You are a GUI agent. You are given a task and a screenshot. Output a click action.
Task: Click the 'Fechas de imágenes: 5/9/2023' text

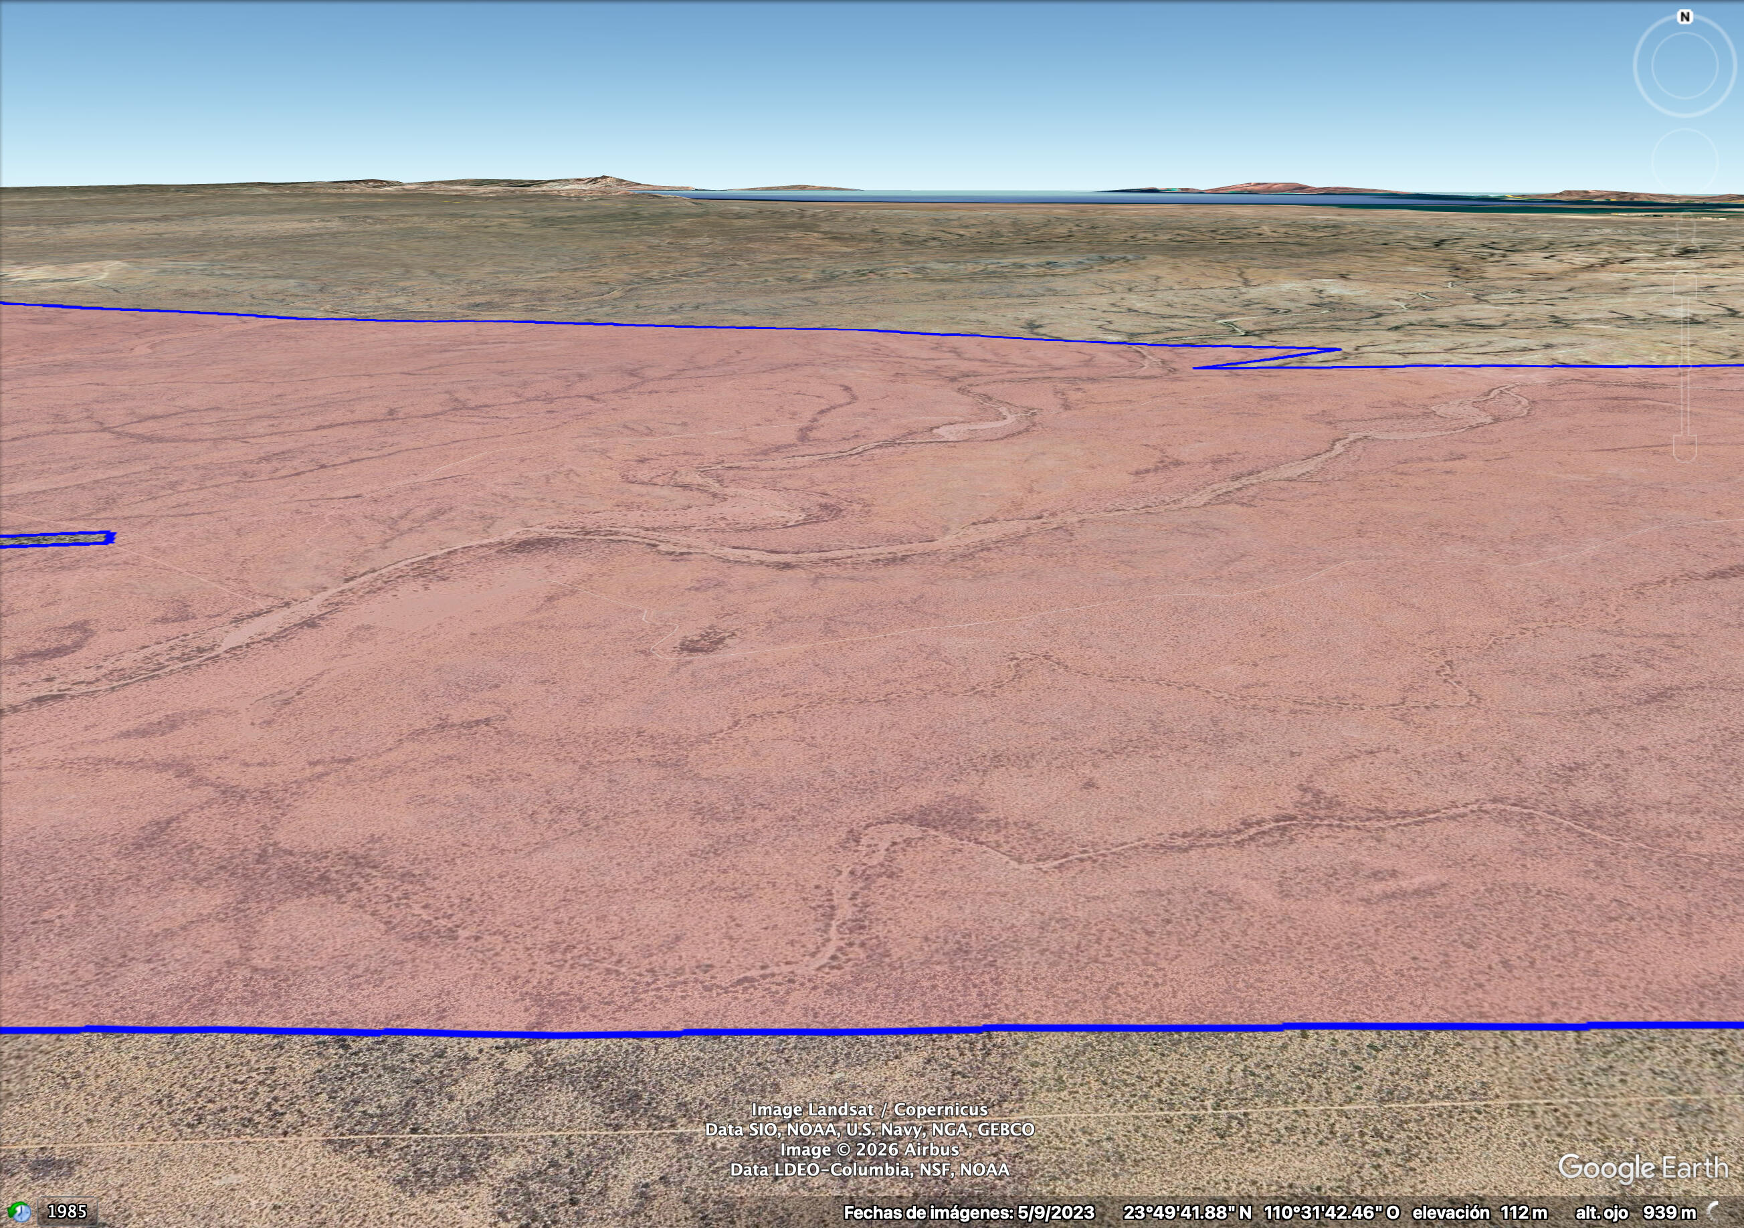969,1213
